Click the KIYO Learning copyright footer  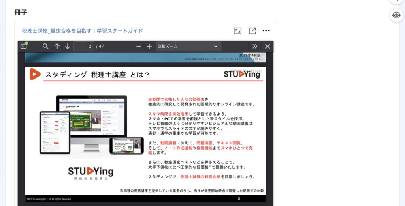tap(49, 199)
